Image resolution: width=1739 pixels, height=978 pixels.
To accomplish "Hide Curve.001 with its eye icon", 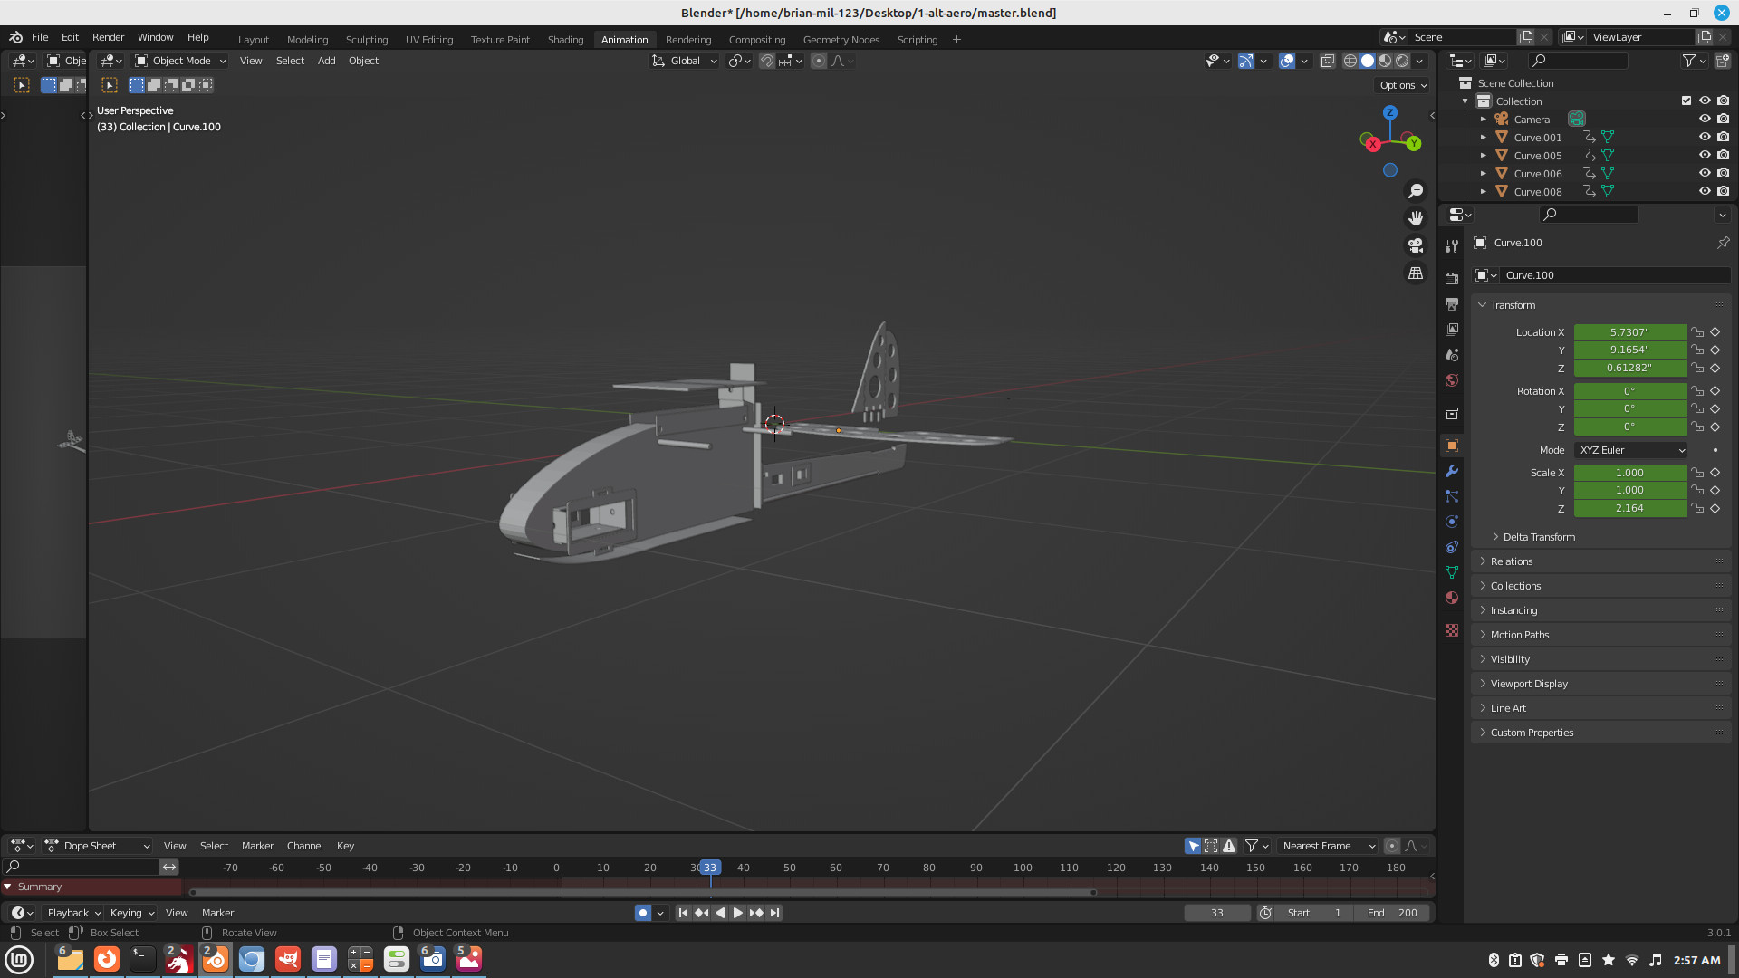I will (x=1705, y=137).
